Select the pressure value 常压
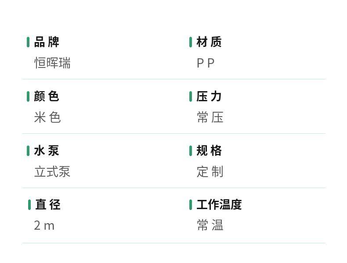This screenshot has height=263, width=347. [210, 117]
